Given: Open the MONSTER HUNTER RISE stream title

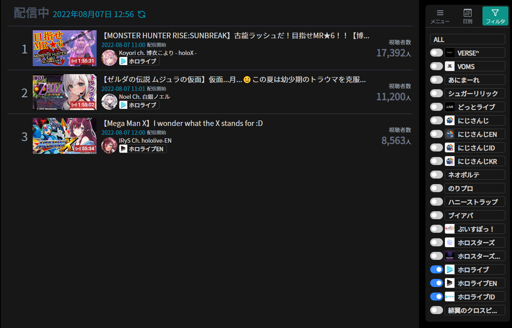Looking at the screenshot, I should [x=235, y=36].
